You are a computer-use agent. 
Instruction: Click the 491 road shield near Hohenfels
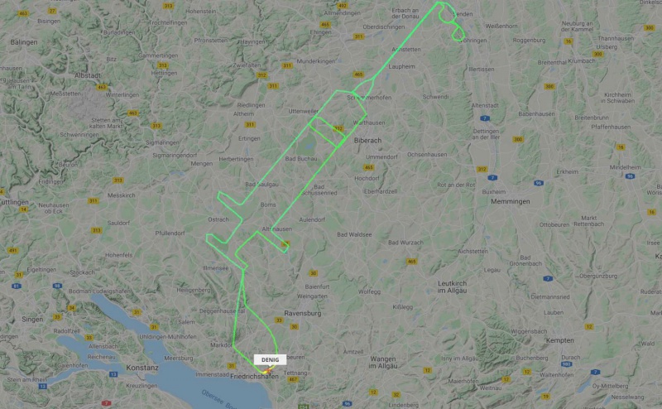pyautogui.click(x=13, y=250)
